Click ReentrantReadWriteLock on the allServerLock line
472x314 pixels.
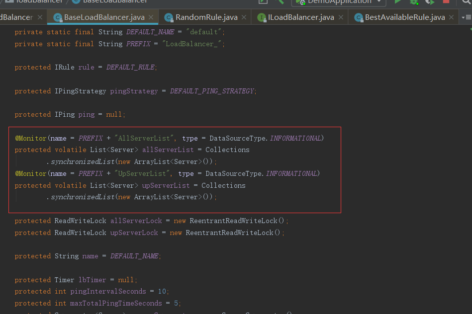pos(233,221)
